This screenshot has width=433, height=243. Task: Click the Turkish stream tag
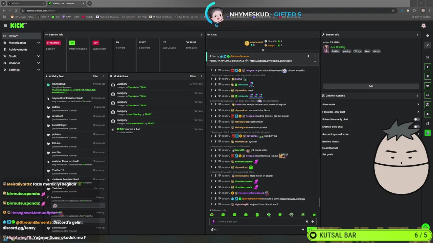point(335,51)
